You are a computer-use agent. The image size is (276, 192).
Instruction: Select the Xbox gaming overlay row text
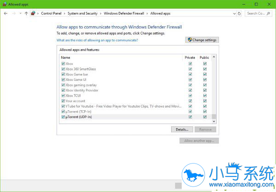[x=81, y=85]
